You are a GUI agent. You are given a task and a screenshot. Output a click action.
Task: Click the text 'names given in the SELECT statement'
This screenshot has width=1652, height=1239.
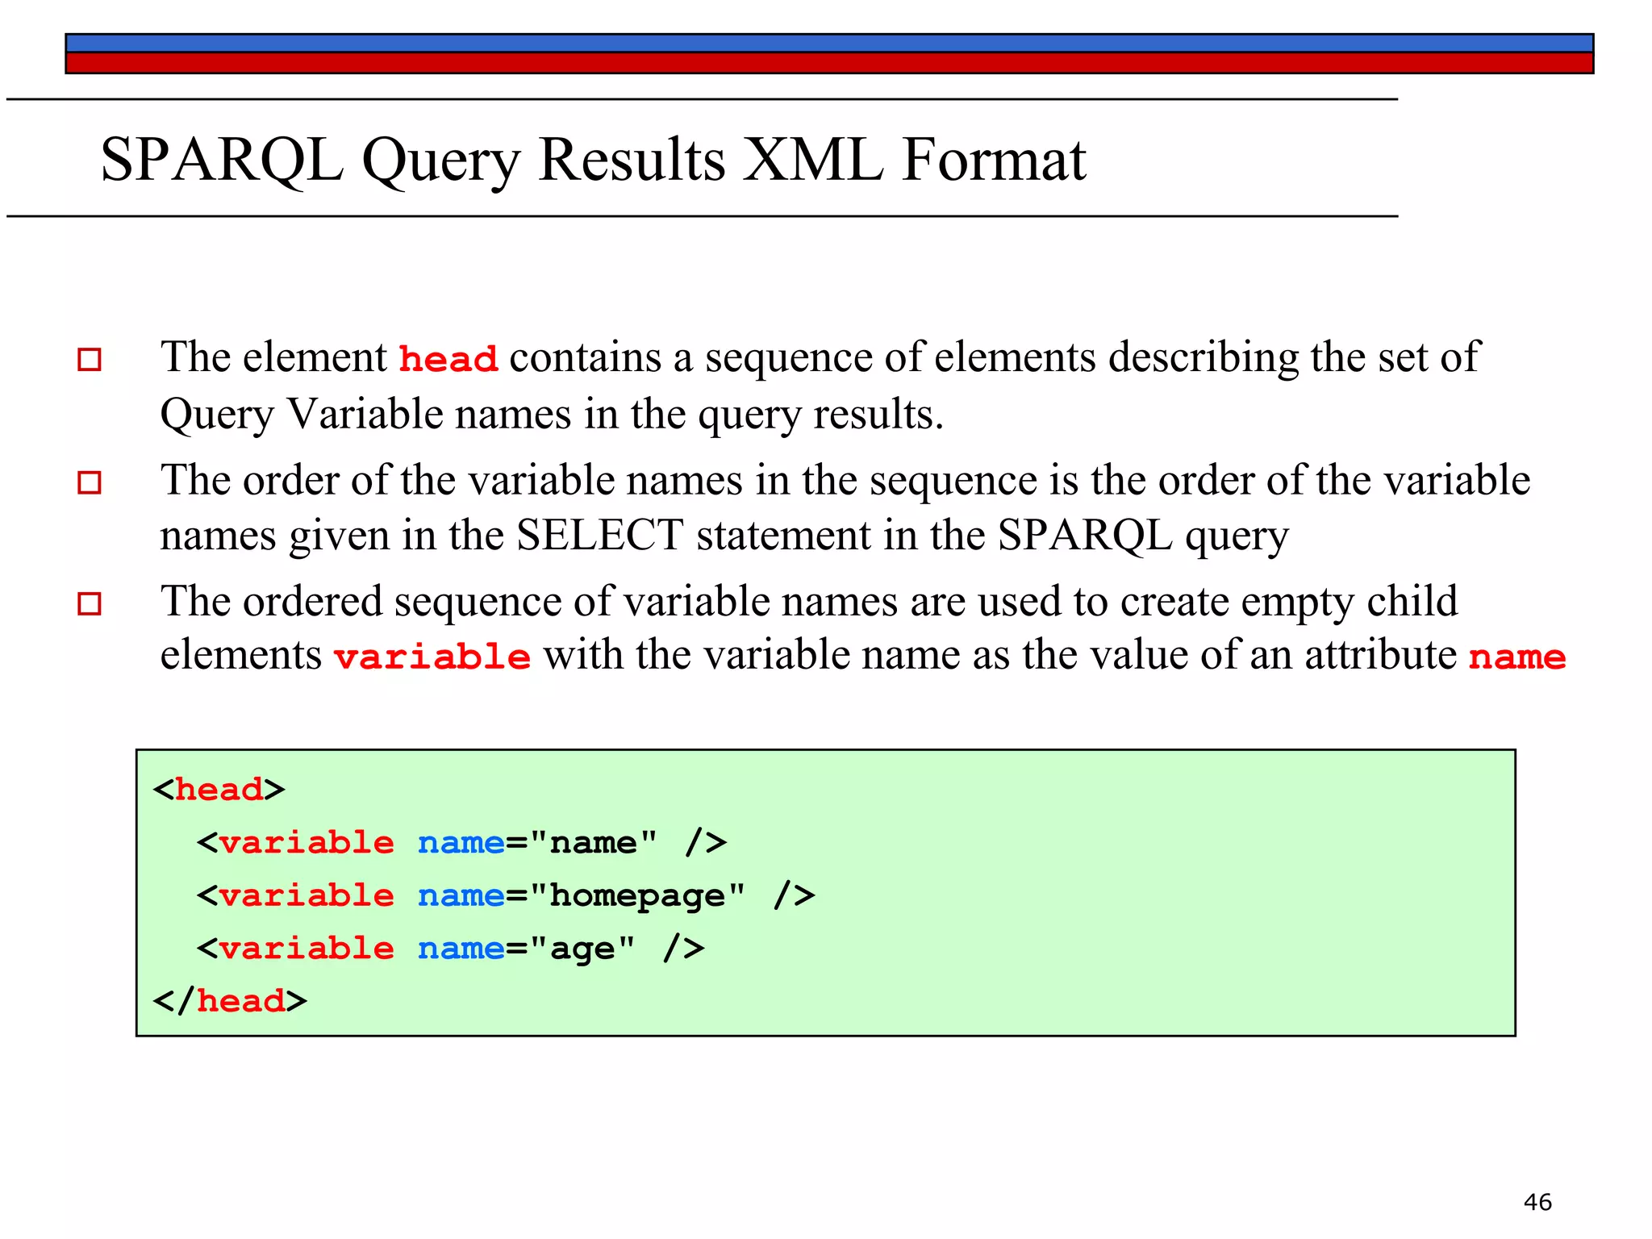click(x=515, y=536)
